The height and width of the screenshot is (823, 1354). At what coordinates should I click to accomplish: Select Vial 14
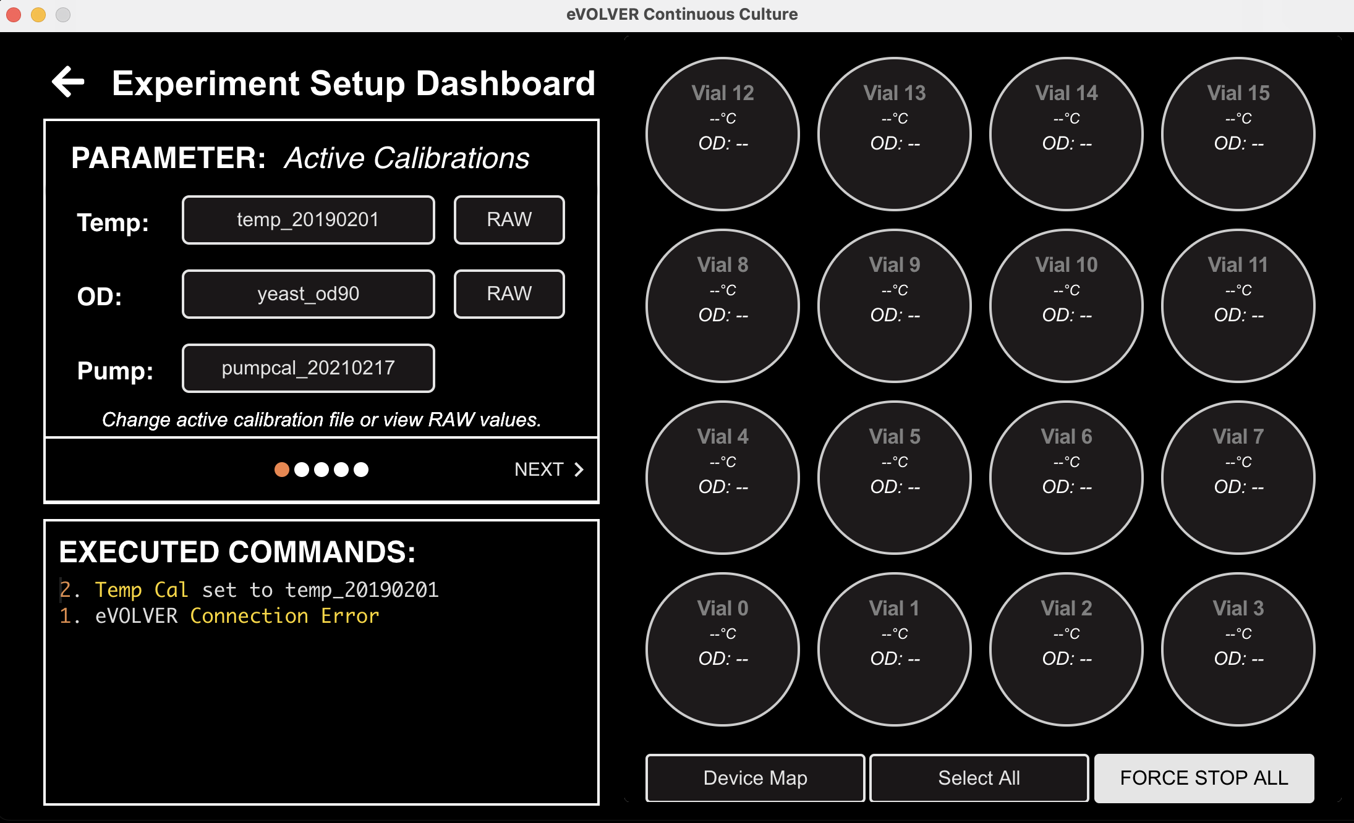point(1067,134)
